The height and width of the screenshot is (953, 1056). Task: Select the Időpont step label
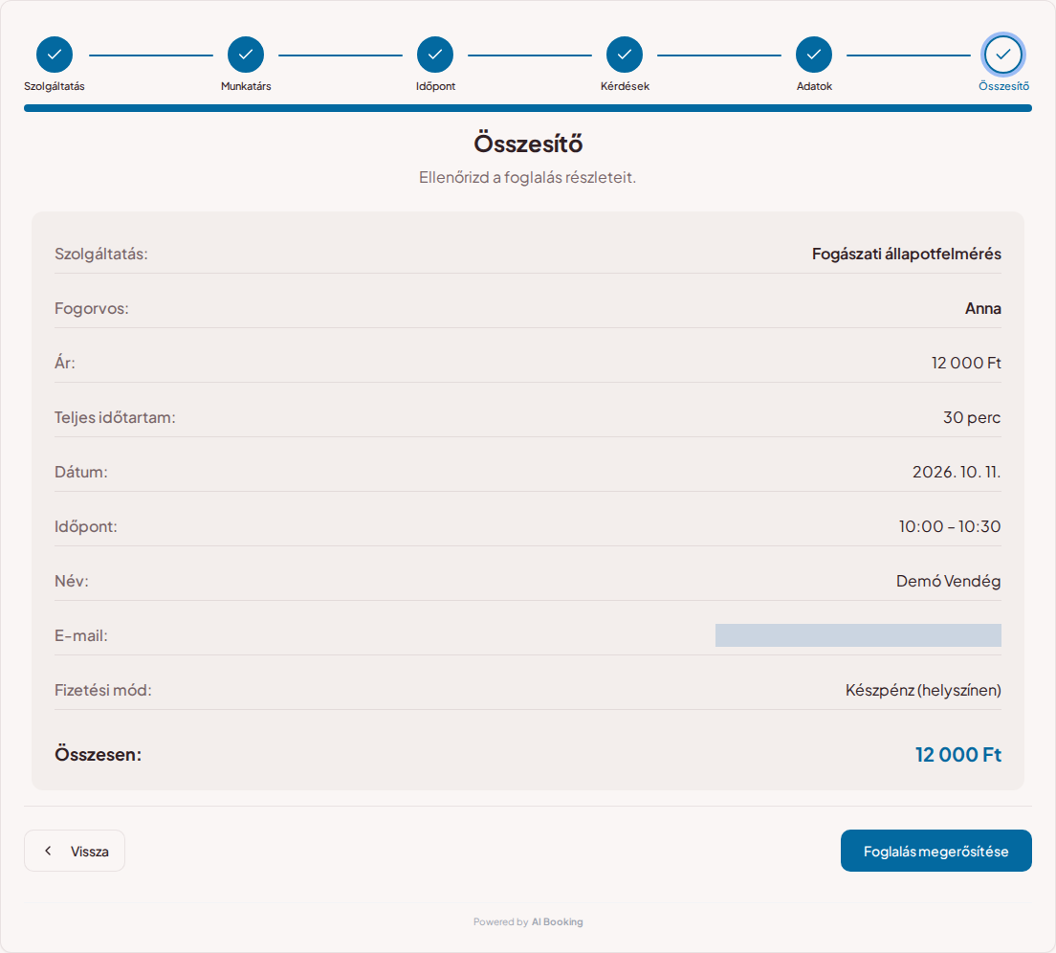pyautogui.click(x=435, y=86)
